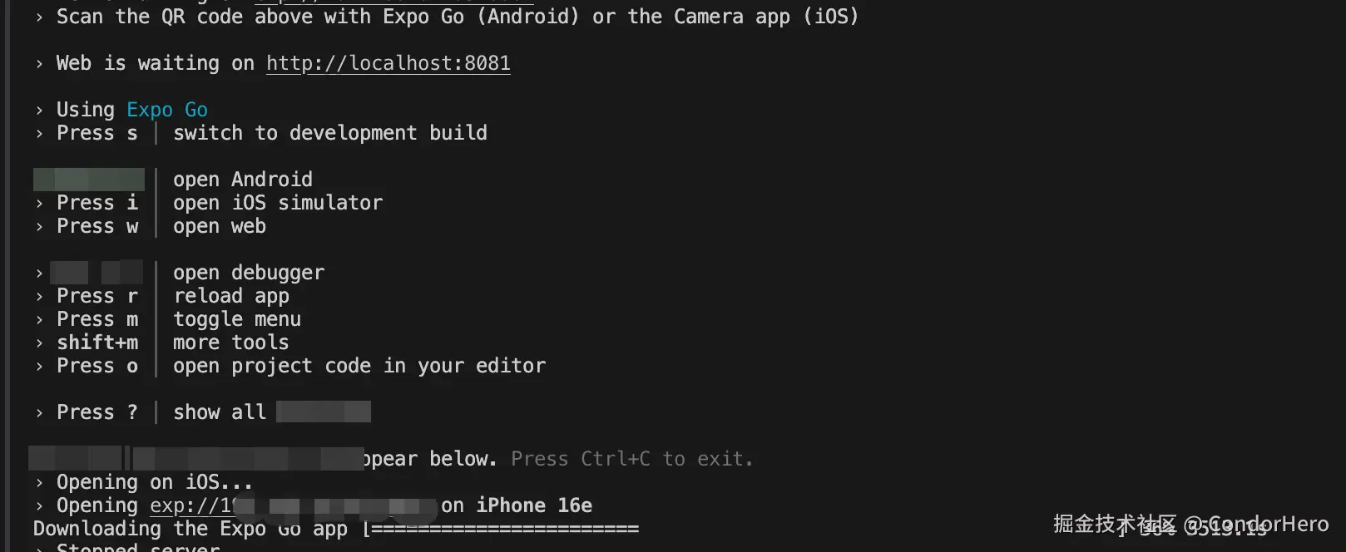The image size is (1346, 552).
Task: Click the blue Expo Go text
Action: 167,110
